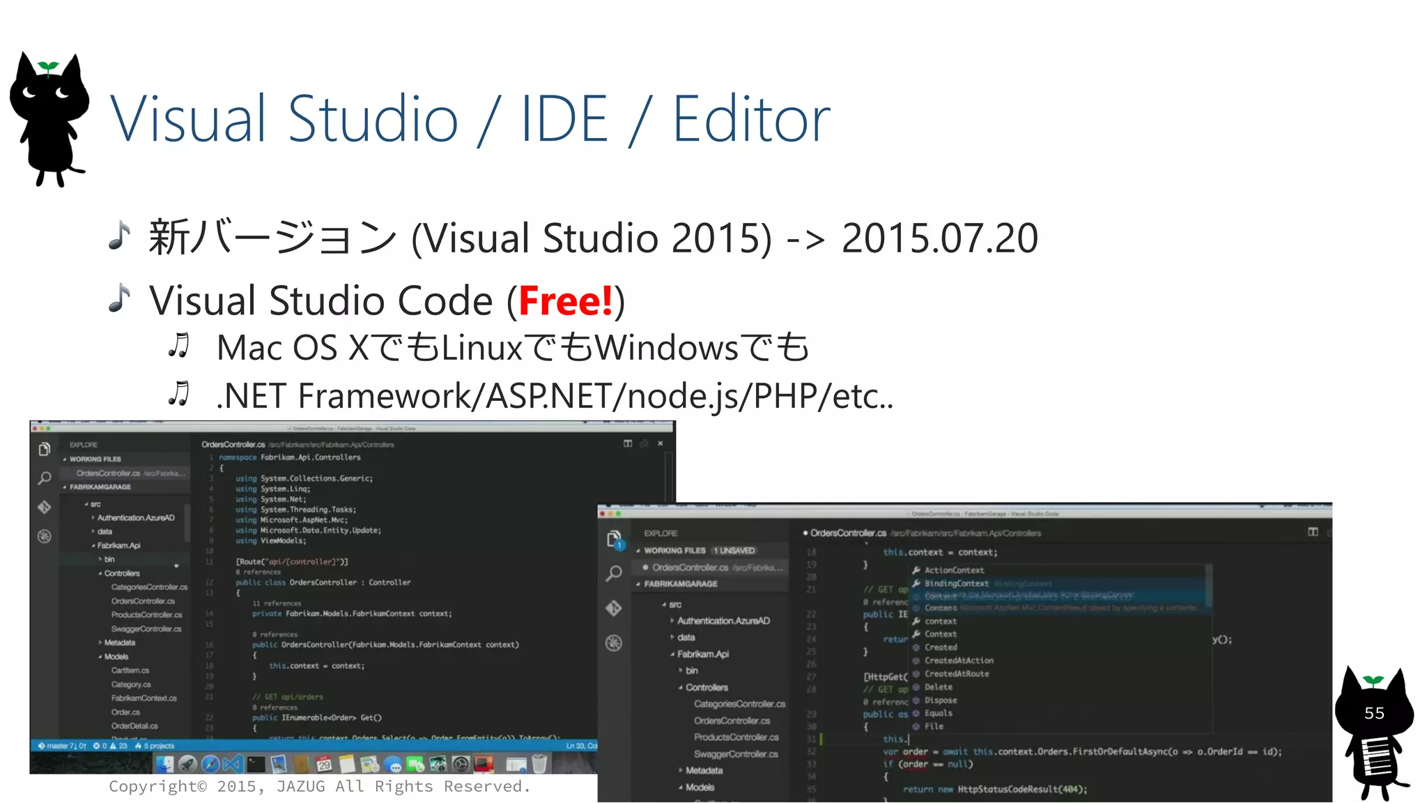This screenshot has width=1427, height=803.
Task: Close the OrdersController.cs editor with the X
Action: point(660,443)
